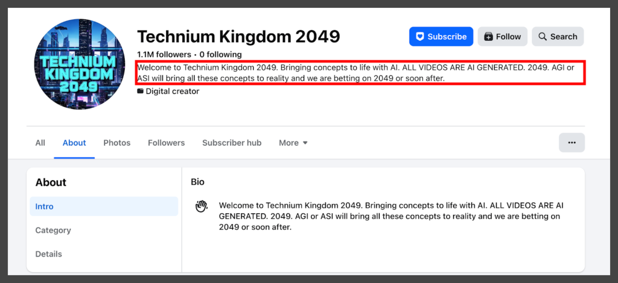Open the Subscriber hub tab

[x=232, y=143]
